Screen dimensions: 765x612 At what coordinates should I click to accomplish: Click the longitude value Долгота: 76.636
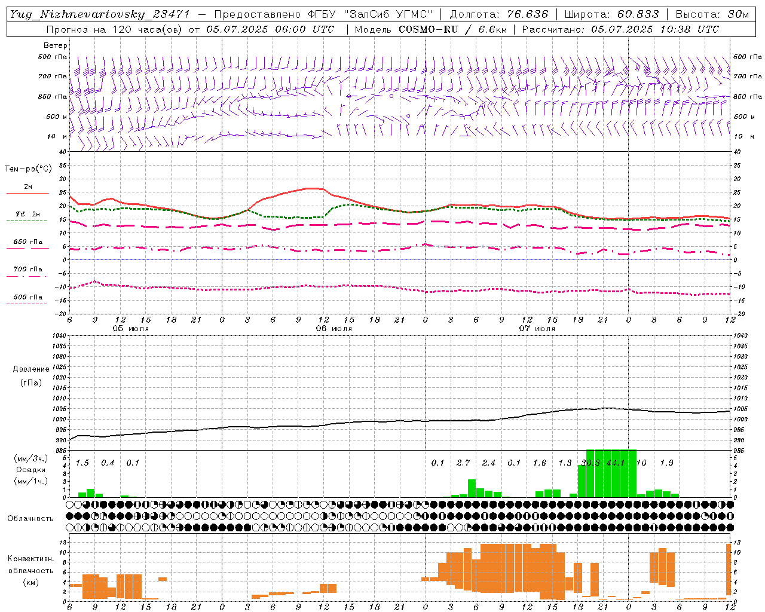499,14
